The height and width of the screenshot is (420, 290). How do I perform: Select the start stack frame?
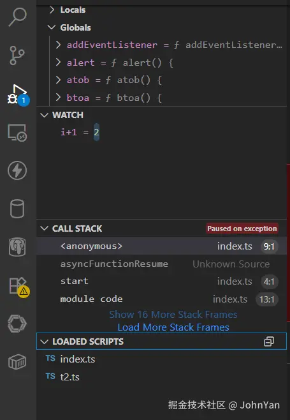click(162, 281)
